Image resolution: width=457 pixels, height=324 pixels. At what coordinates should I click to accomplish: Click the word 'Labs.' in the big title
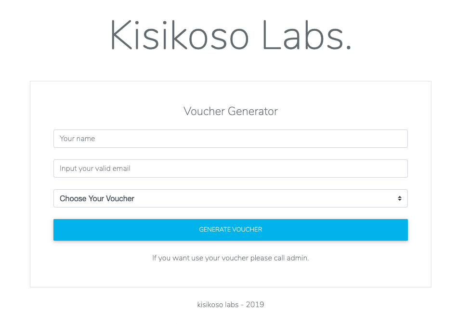(307, 36)
